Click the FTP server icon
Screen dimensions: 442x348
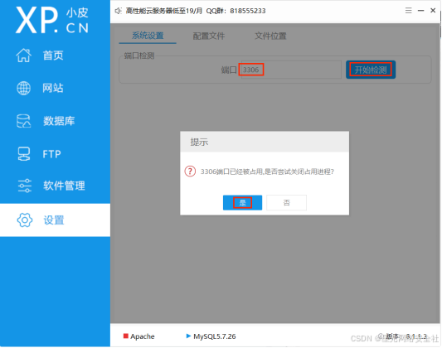pos(24,154)
